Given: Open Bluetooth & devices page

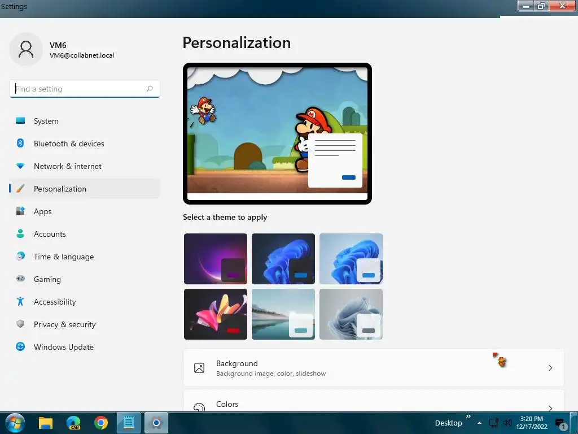Looking at the screenshot, I should click(x=85, y=144).
